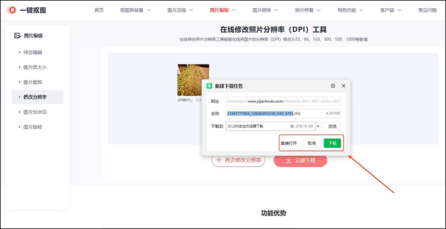Screen dimensions: 446x229
Task: Click the 名称 filename input field
Action: coord(283,113)
